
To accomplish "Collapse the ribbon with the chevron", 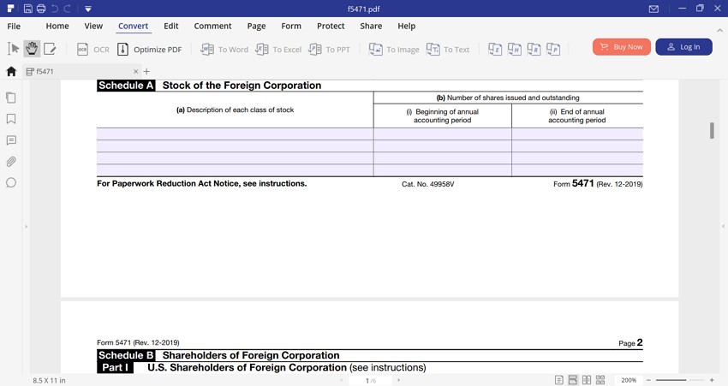I will click(x=719, y=30).
